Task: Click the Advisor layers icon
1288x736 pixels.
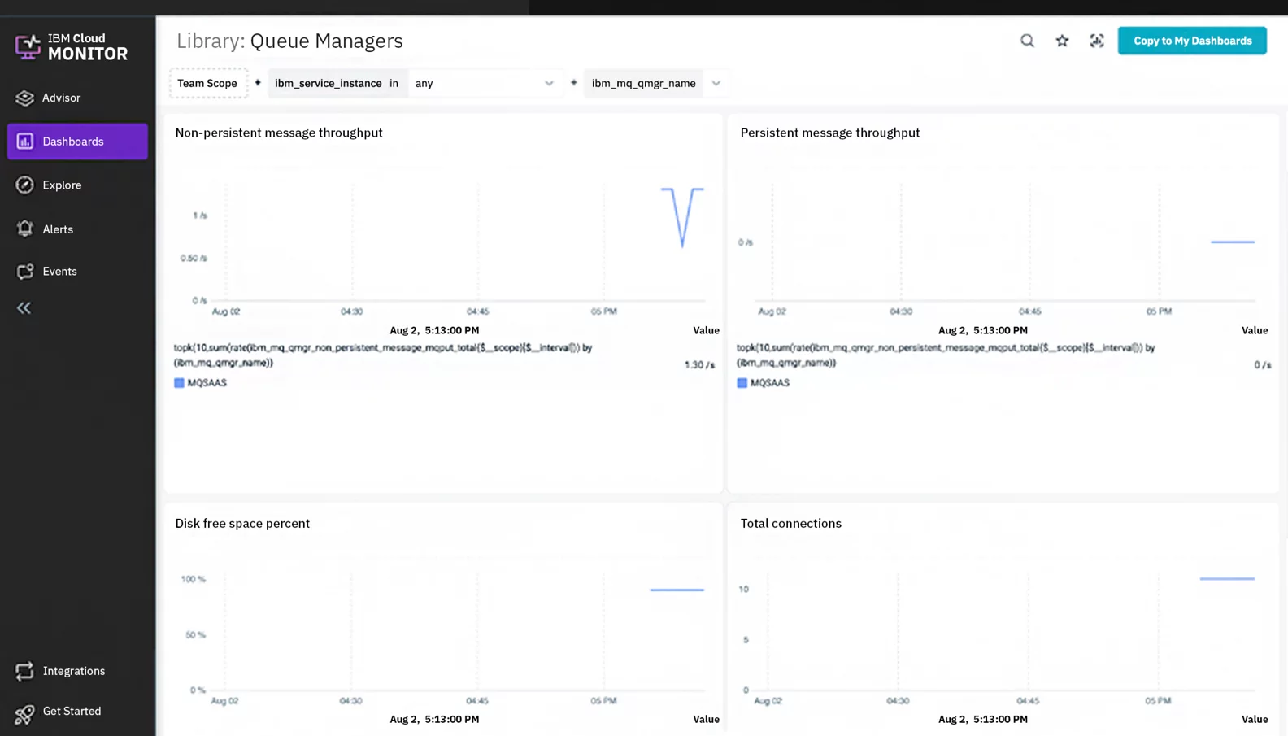Action: click(24, 98)
